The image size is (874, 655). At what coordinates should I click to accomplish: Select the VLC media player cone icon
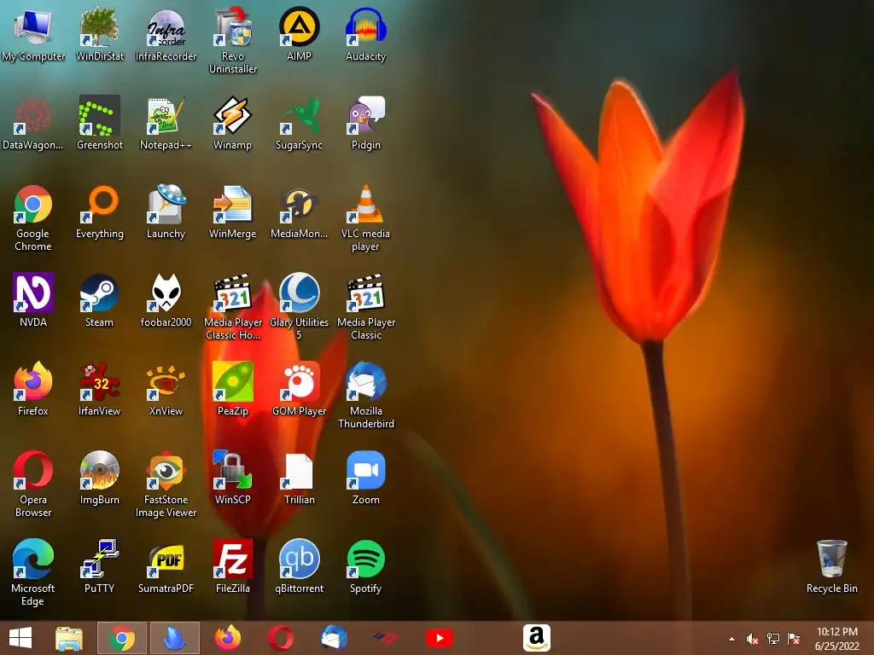tap(365, 217)
